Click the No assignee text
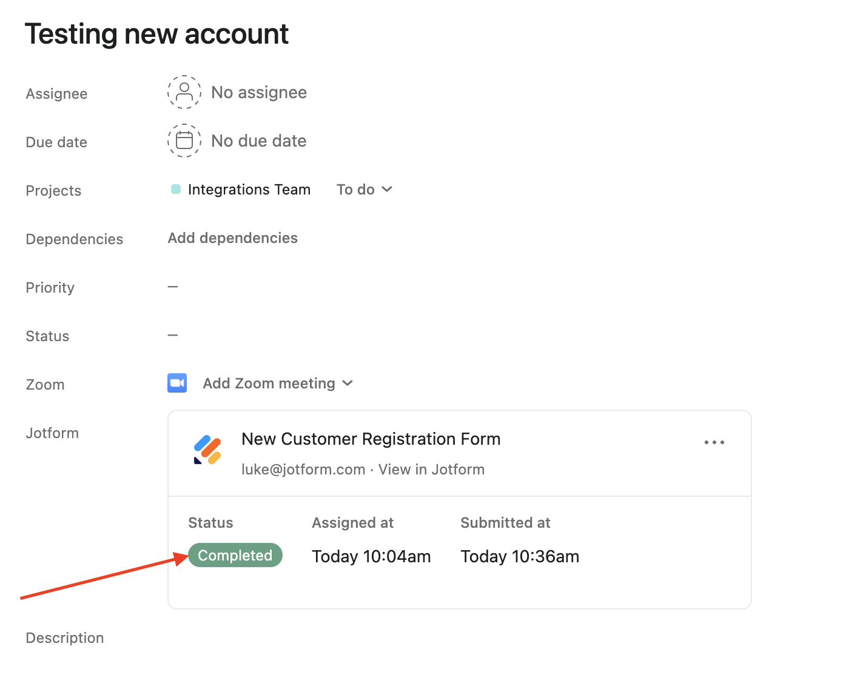The height and width of the screenshot is (675, 843). tap(259, 92)
